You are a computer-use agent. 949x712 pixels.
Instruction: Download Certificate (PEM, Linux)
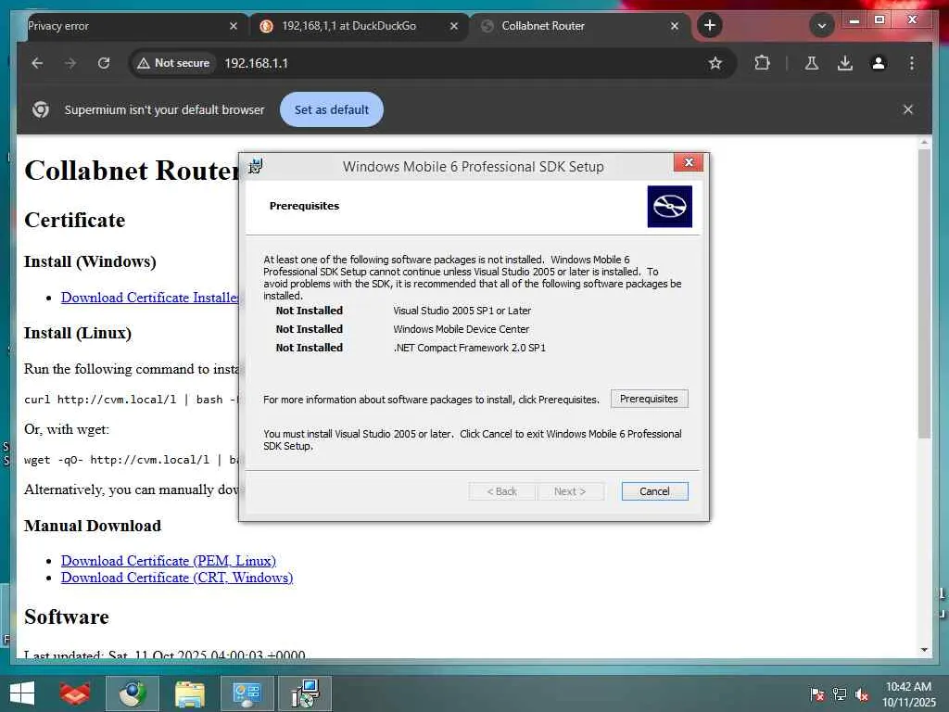tap(169, 561)
